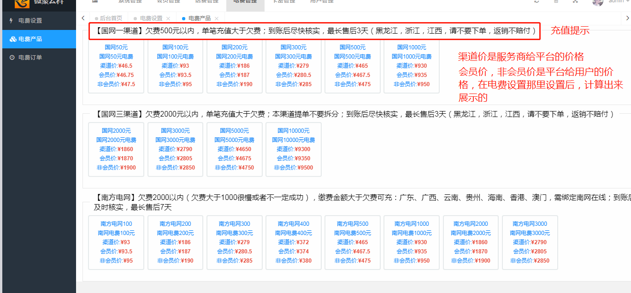Viewport: 631px width, 293px height.
Task: Click 非会员价:¥380 in 南方电网400 card
Action: (293, 261)
